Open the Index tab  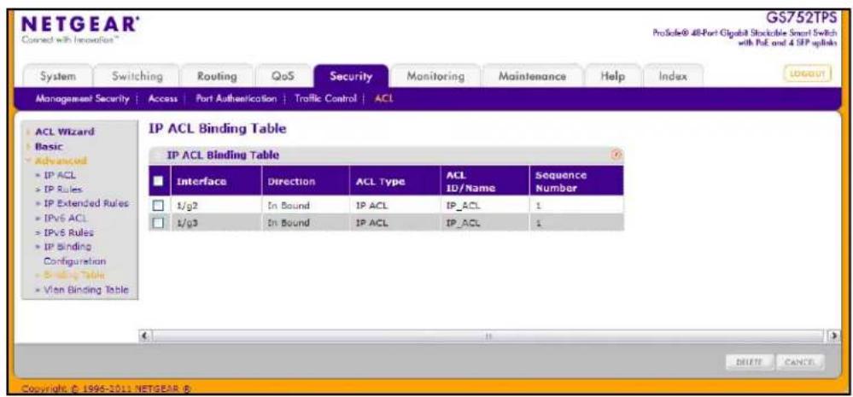point(673,76)
